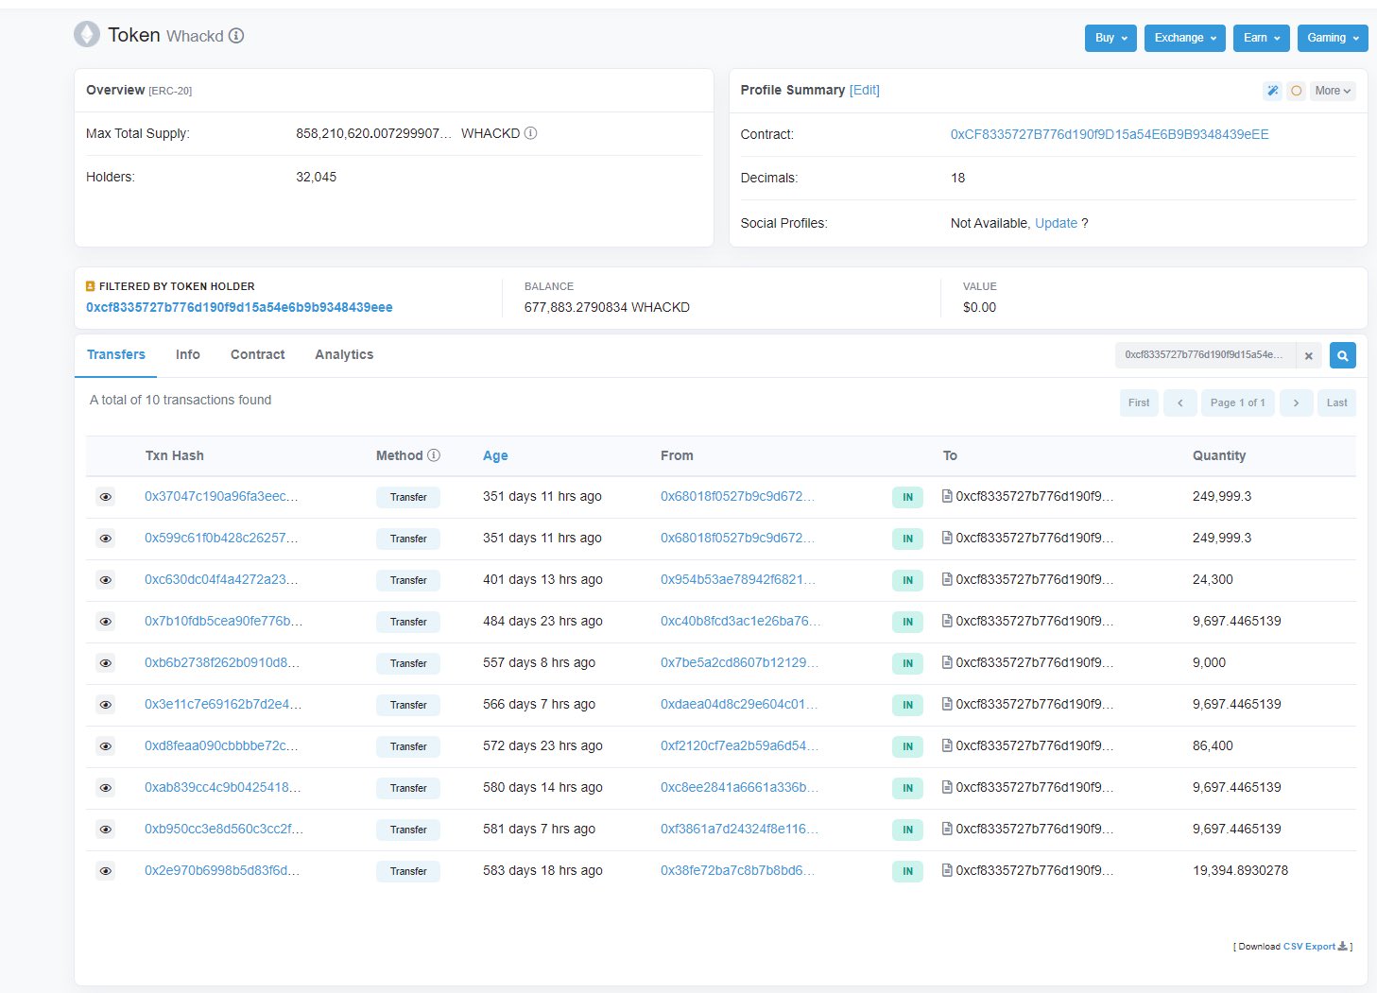This screenshot has width=1377, height=993.
Task: Click the orange circle icon in Profile Summary
Action: 1296,91
